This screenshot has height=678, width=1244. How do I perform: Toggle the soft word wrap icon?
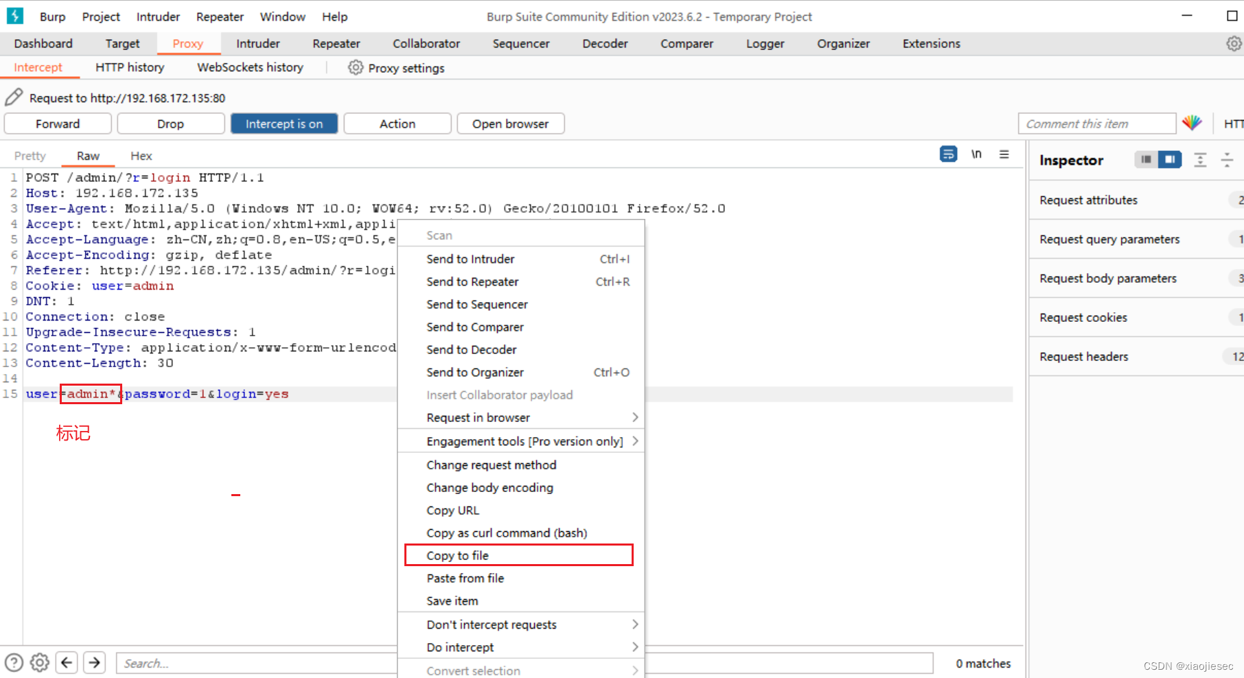(948, 154)
